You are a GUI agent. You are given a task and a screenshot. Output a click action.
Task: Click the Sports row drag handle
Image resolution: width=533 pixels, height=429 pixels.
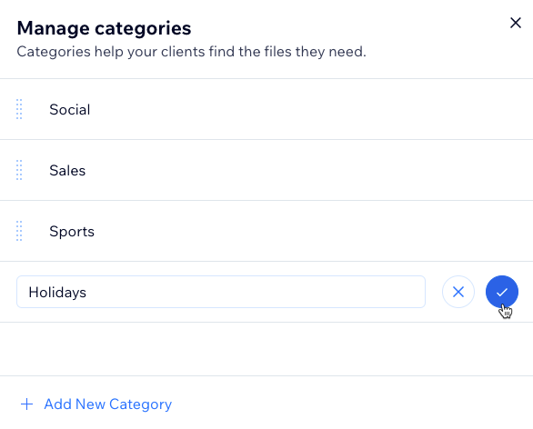[19, 231]
